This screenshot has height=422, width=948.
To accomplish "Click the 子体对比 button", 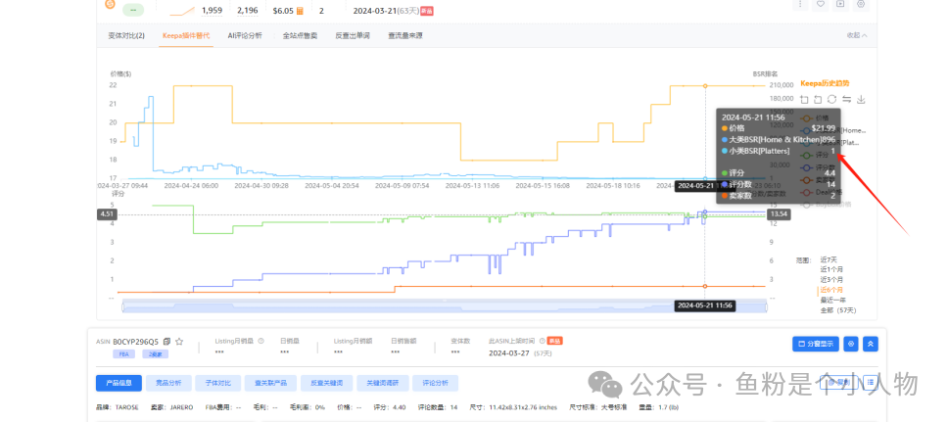I will [218, 383].
